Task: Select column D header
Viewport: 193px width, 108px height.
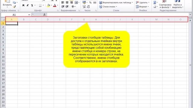Action: [48, 19]
